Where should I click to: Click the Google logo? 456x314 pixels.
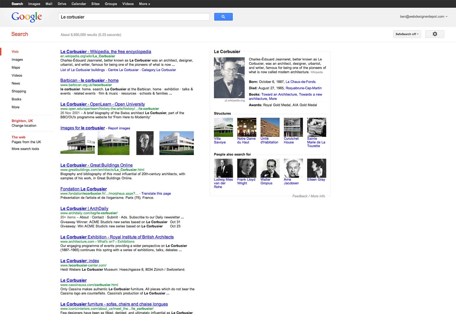click(x=27, y=17)
